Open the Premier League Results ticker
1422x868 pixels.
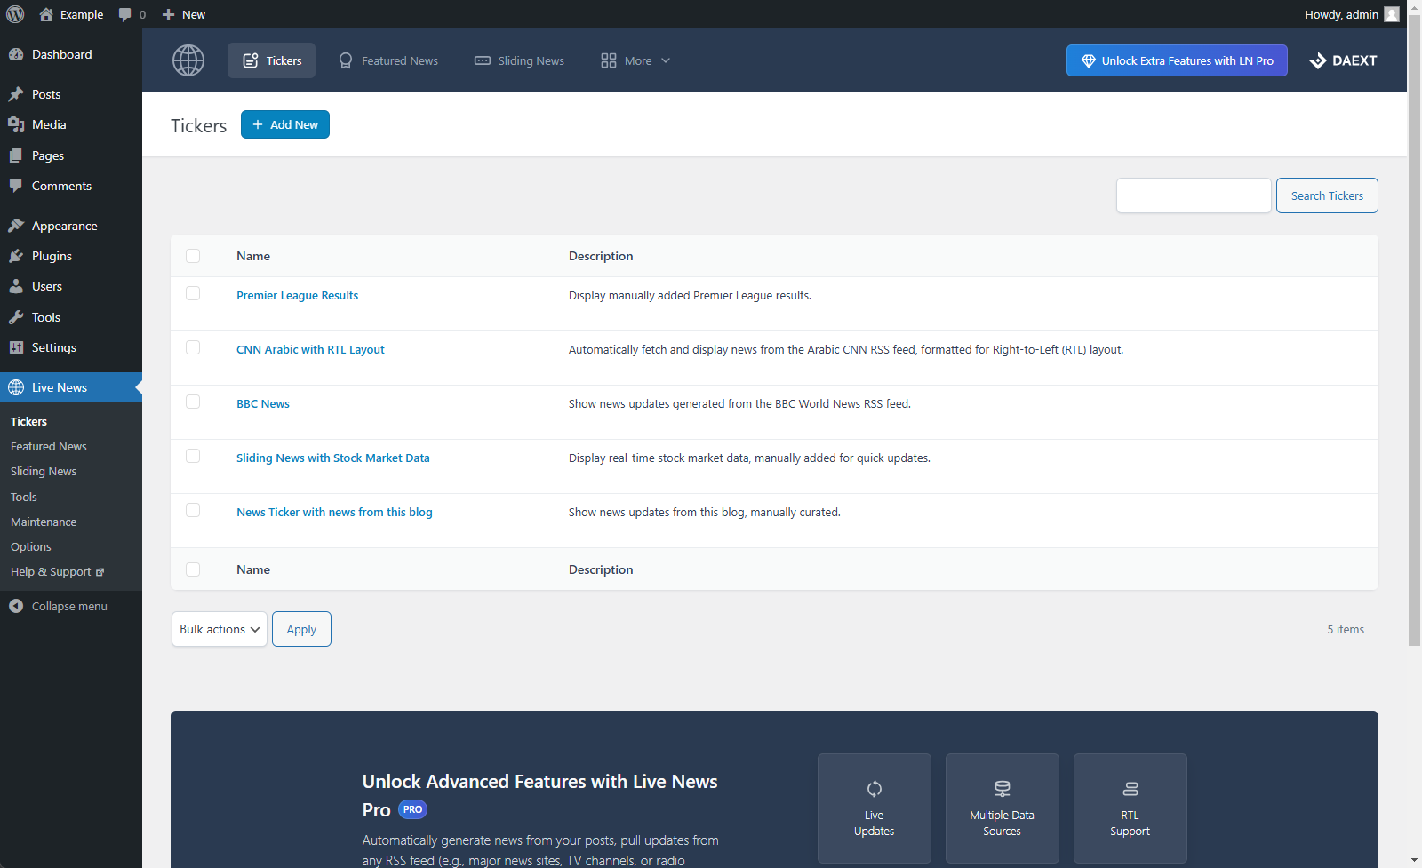pyautogui.click(x=297, y=295)
